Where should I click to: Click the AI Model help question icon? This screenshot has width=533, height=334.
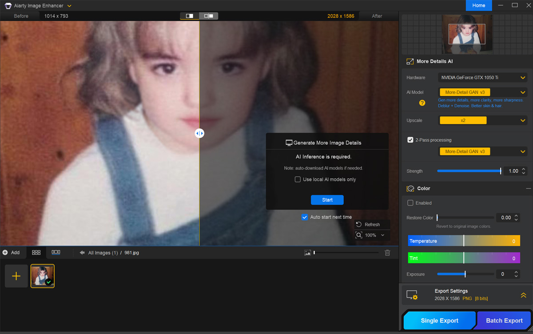[x=422, y=103]
